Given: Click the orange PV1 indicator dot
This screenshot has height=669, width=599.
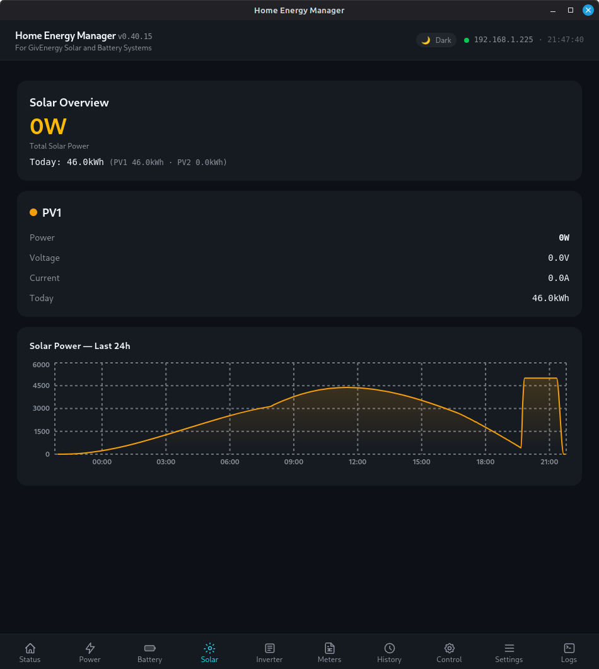Looking at the screenshot, I should [33, 212].
